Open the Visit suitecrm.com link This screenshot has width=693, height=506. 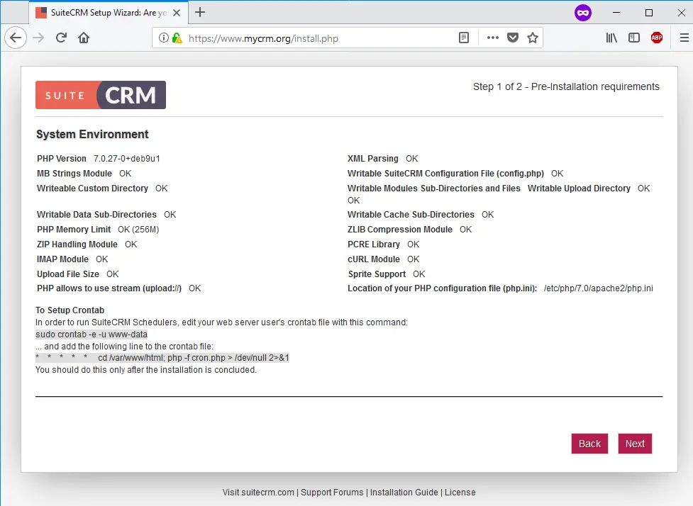coord(258,493)
